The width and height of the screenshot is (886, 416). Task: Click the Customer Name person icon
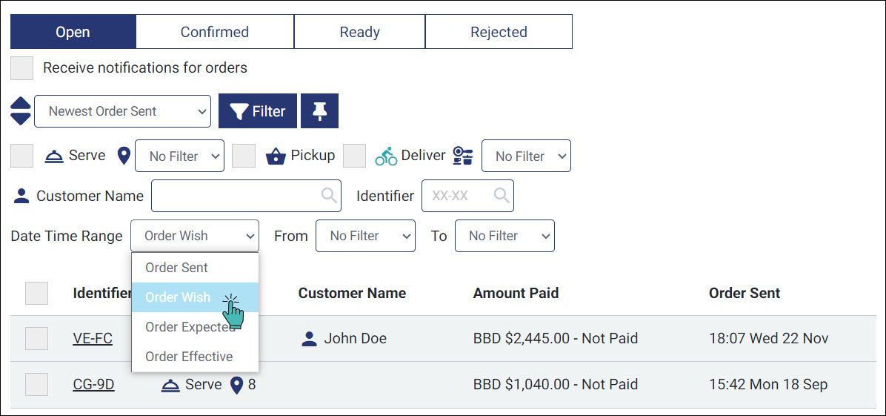(x=21, y=197)
